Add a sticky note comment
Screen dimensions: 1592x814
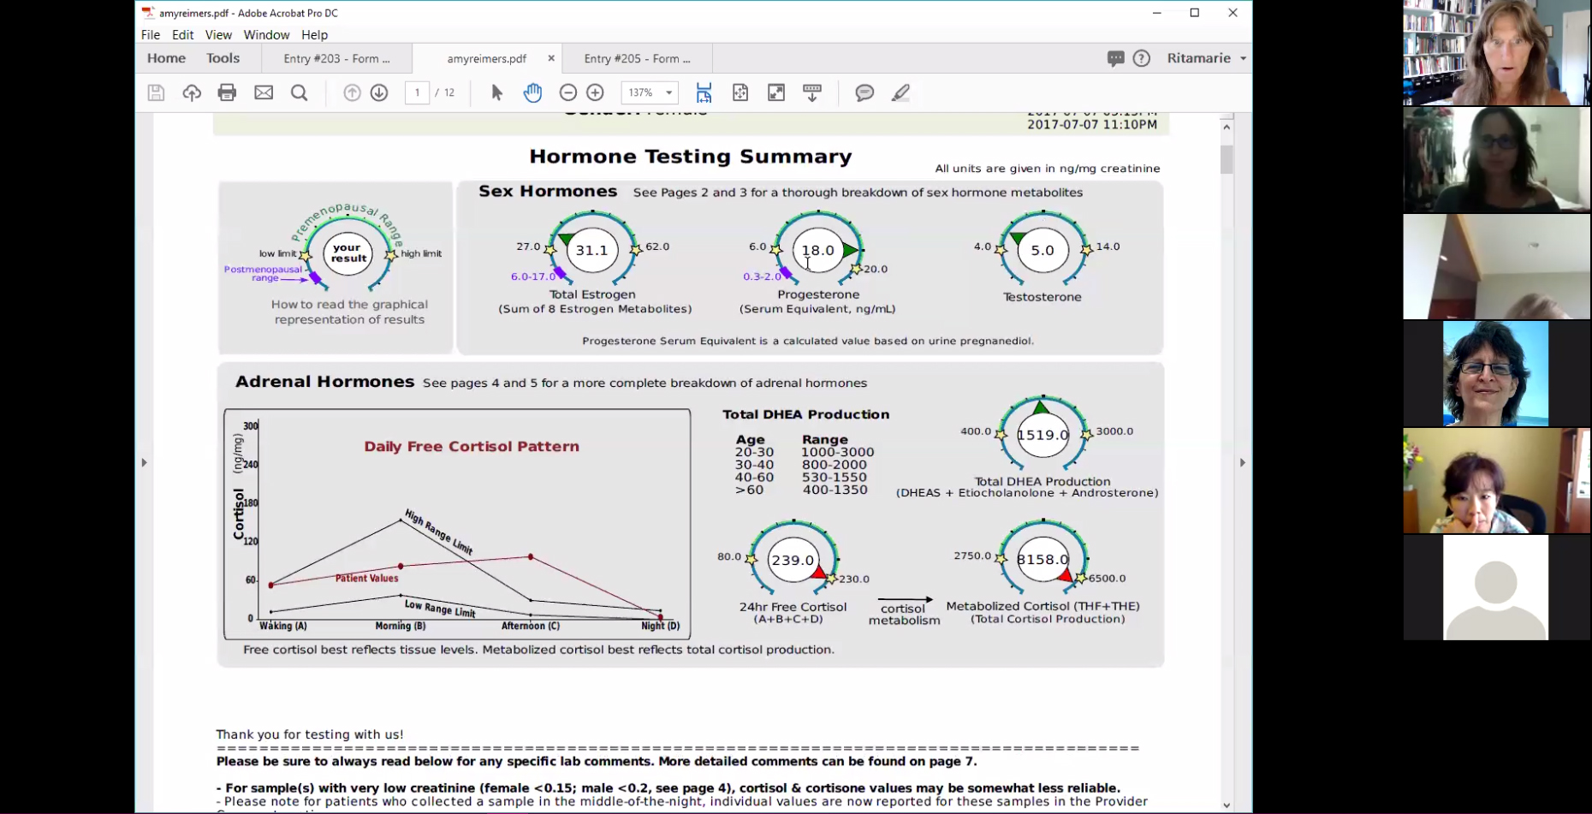[864, 92]
